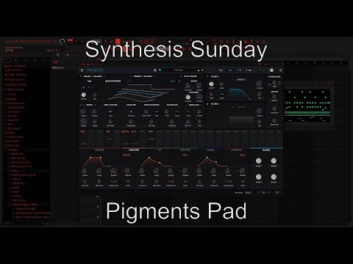Click the Wavetable Morph button

[x=173, y=81]
